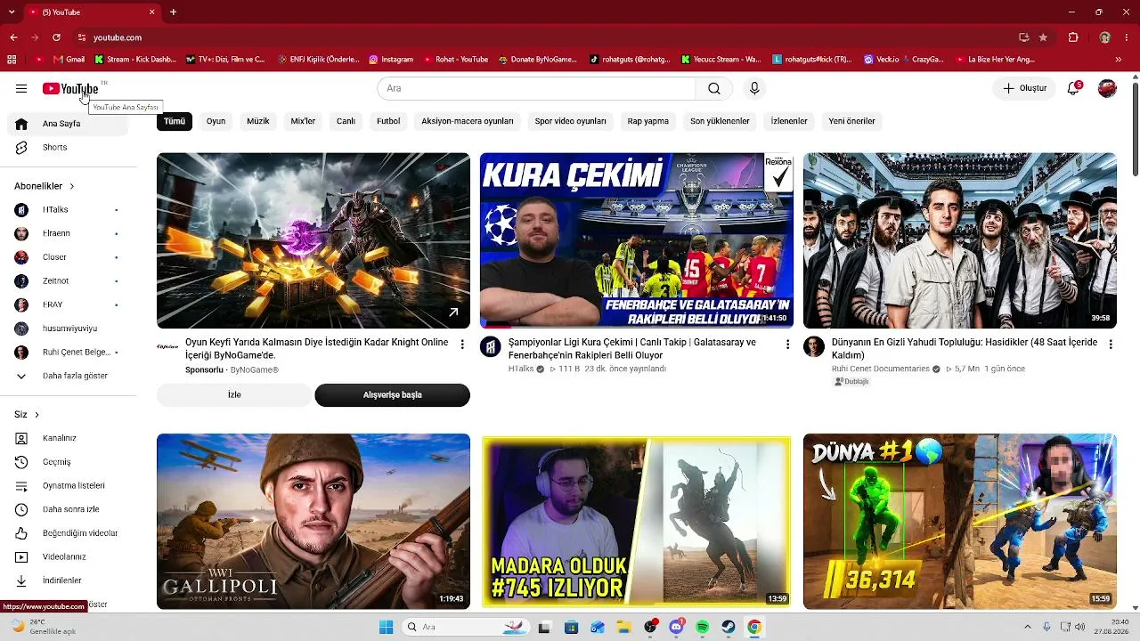Open more options for Şampiyonlar Ligi video
The image size is (1140, 641).
[x=787, y=344]
